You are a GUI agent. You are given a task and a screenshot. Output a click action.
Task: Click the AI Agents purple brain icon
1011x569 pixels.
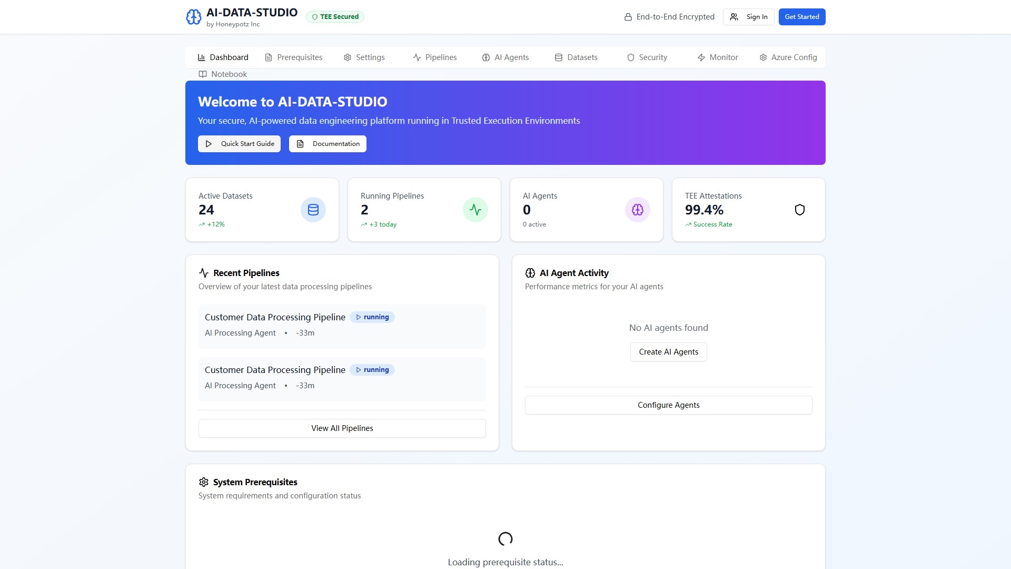tap(638, 210)
